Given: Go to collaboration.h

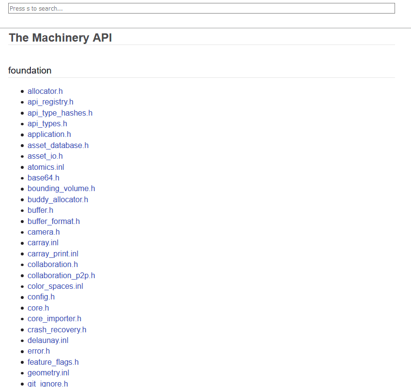Looking at the screenshot, I should pos(53,265).
